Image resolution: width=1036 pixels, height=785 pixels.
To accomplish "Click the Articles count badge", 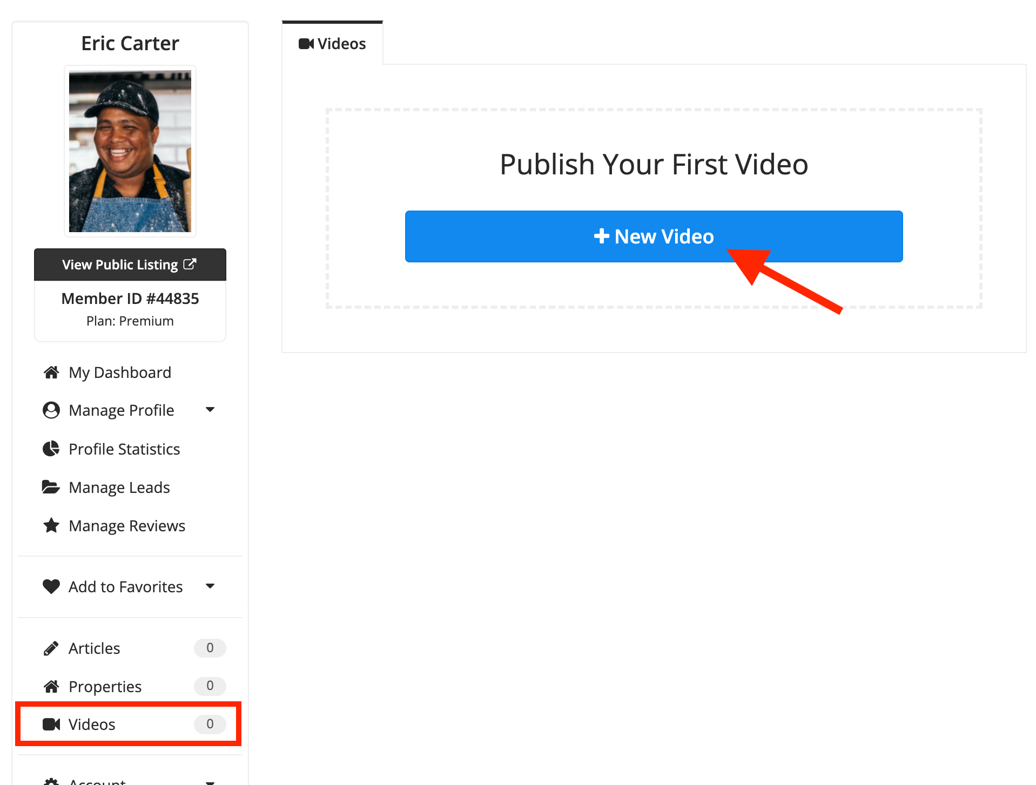I will [x=210, y=648].
